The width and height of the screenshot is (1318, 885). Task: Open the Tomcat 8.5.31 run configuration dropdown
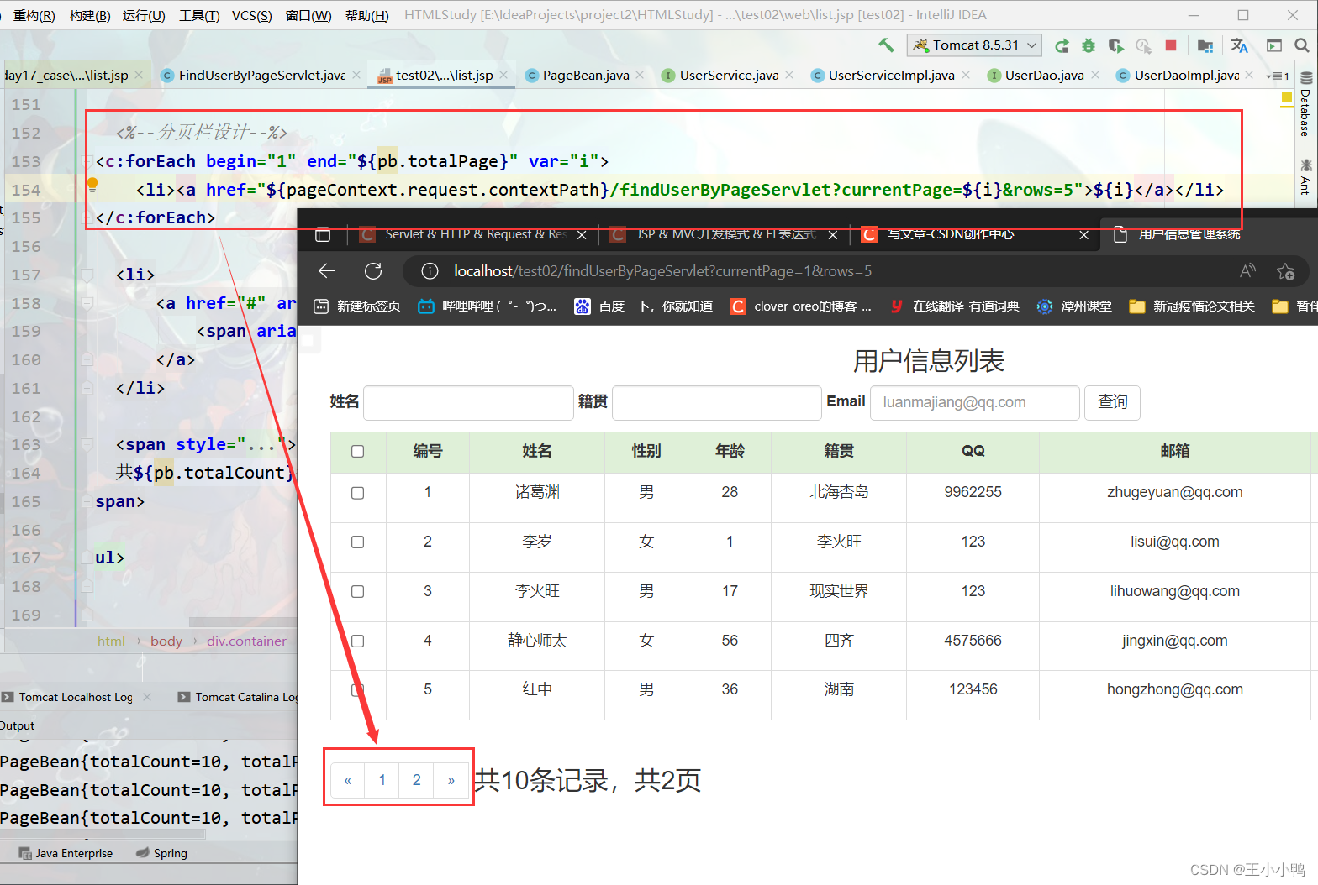pos(975,45)
